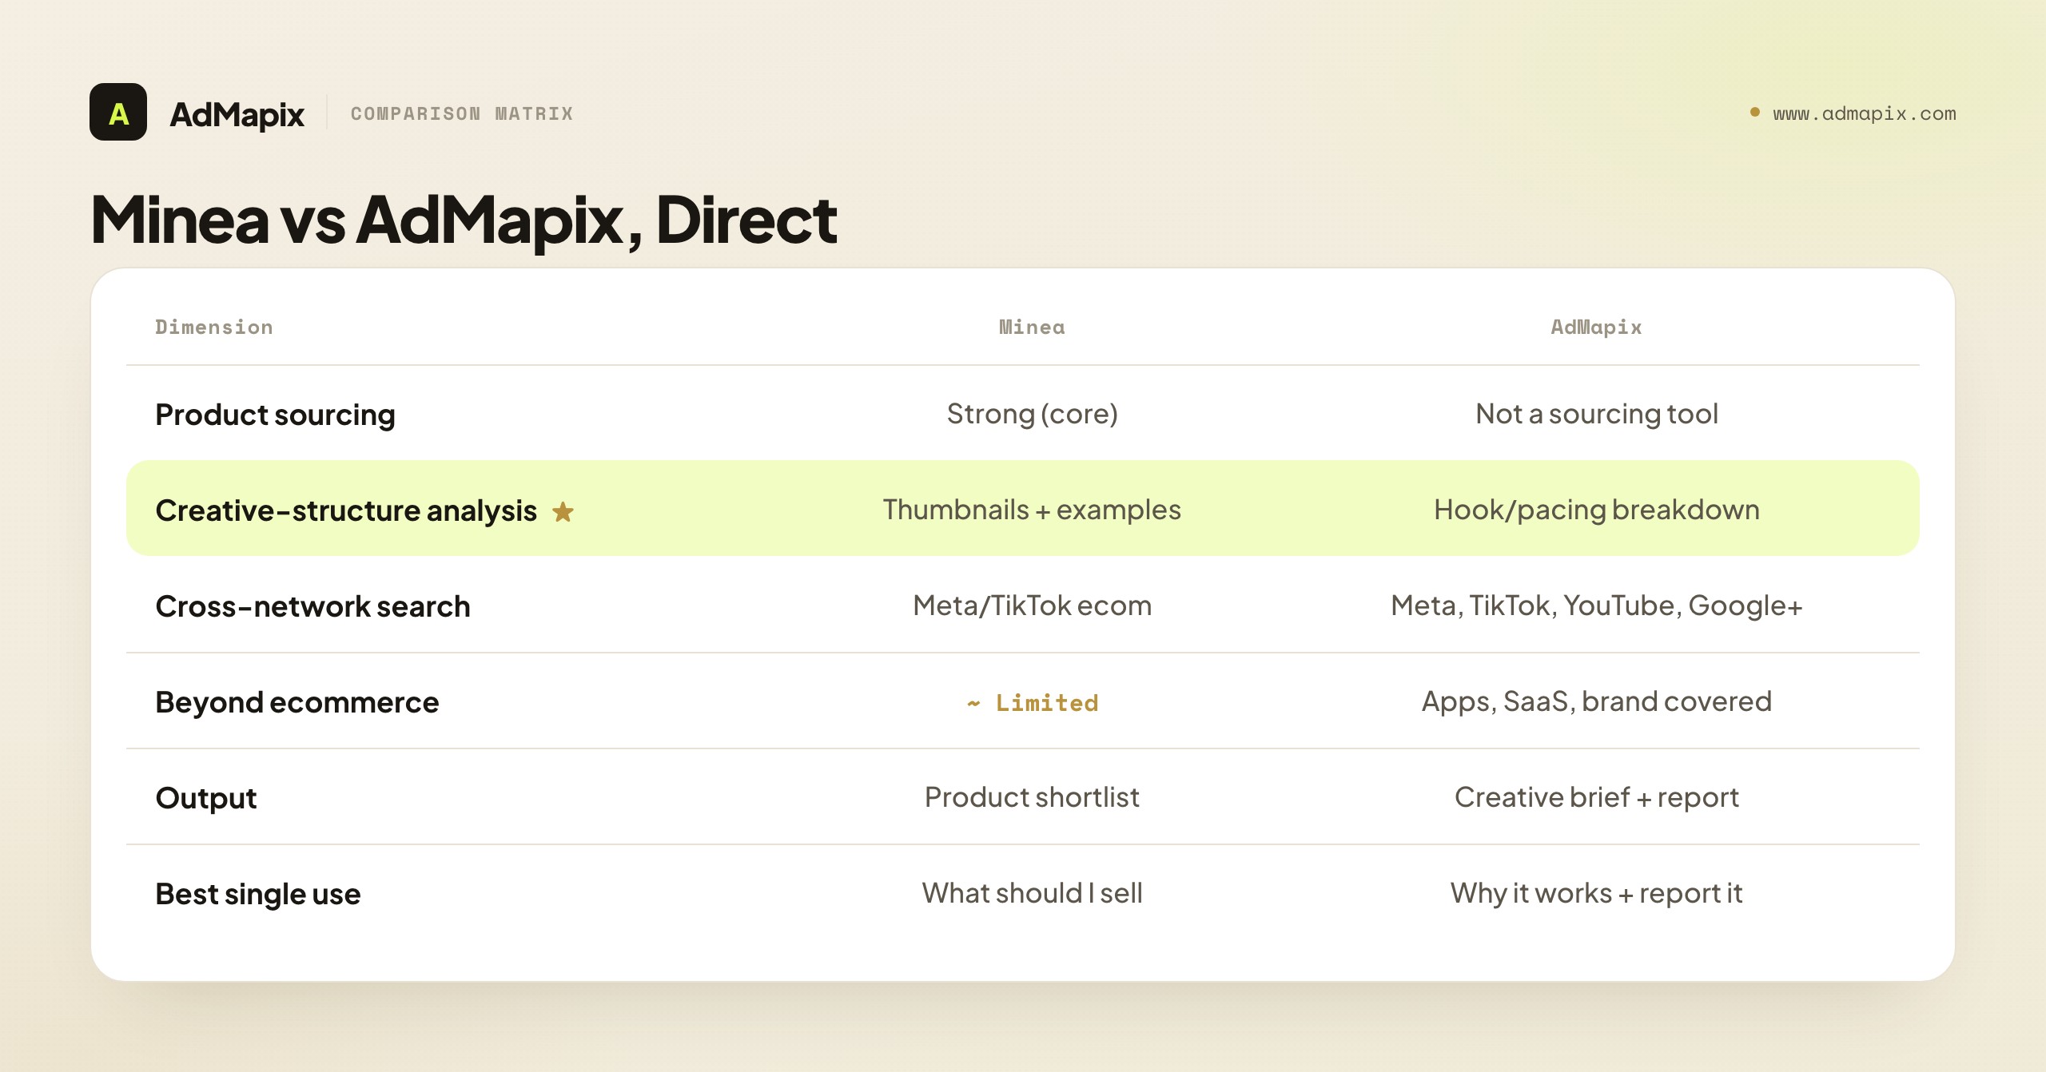Click the AdMapix 'A' logo icon

click(x=118, y=112)
